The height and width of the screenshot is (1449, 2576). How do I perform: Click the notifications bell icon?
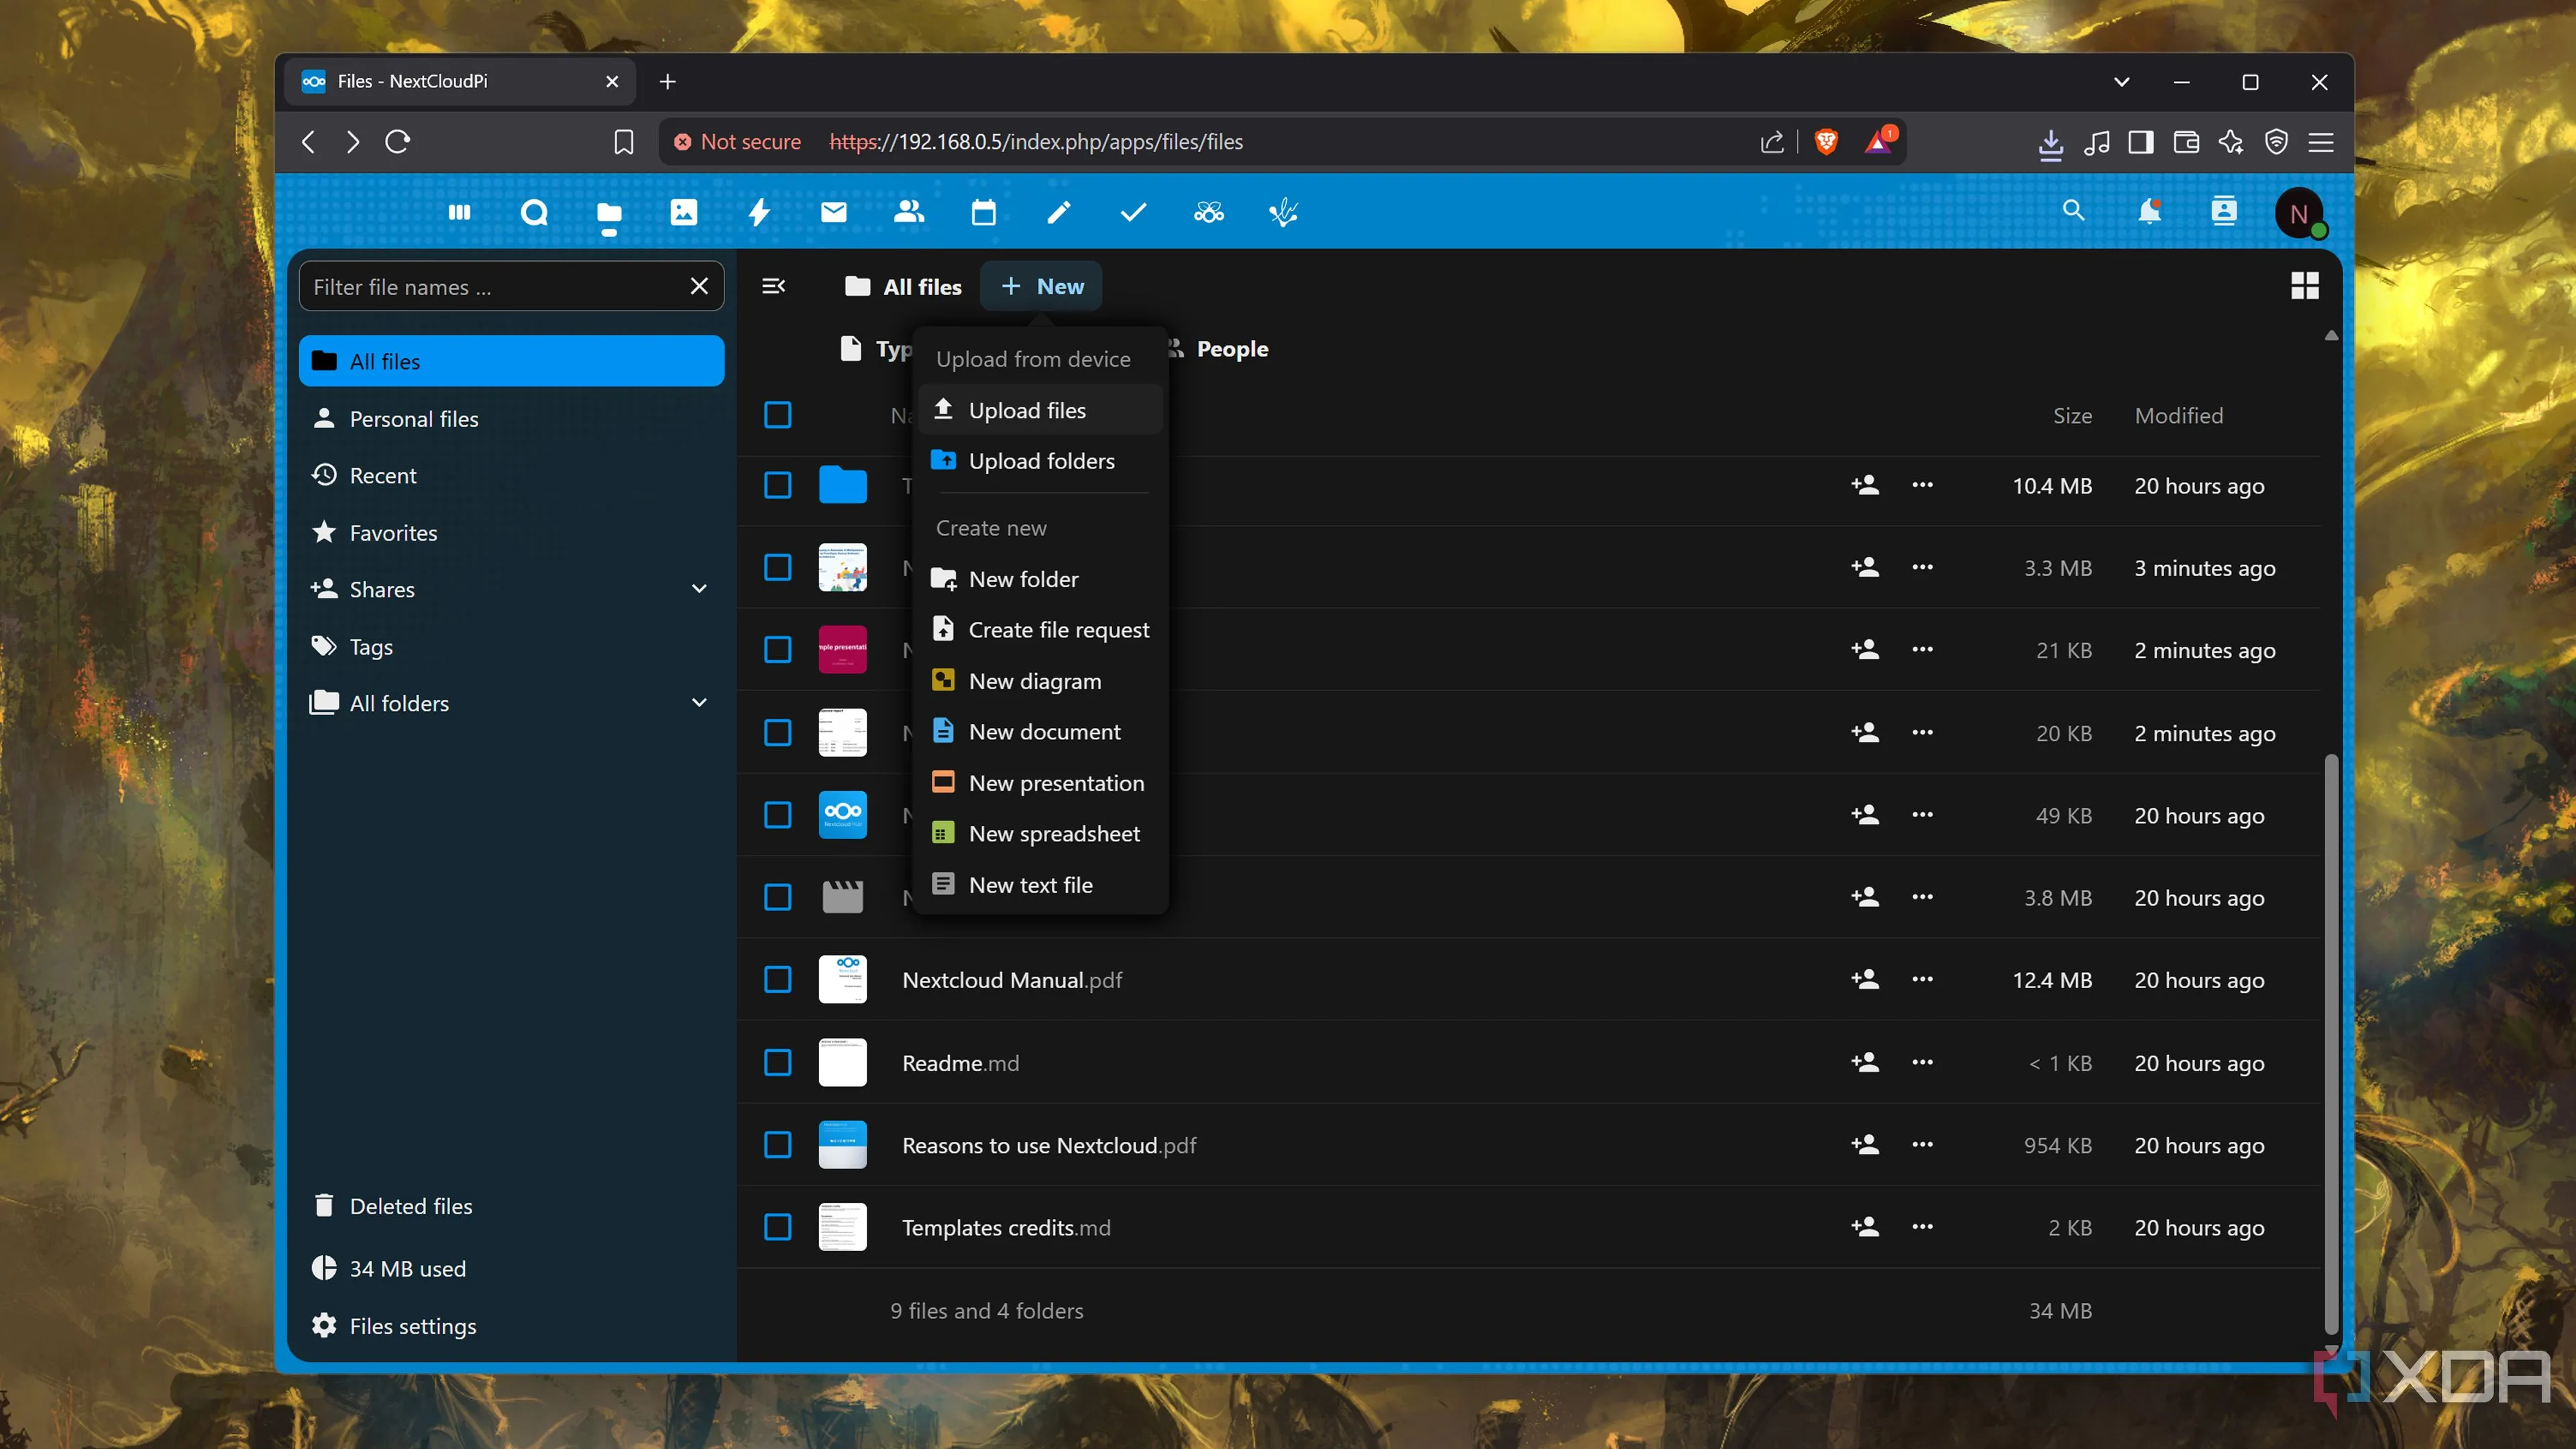point(2149,212)
